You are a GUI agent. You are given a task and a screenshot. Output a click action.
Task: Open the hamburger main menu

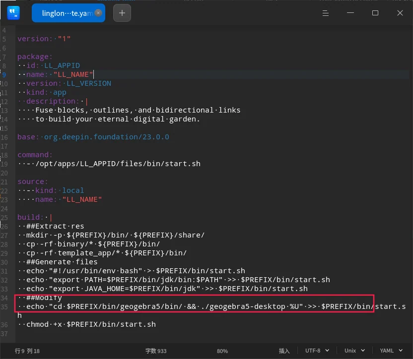326,13
